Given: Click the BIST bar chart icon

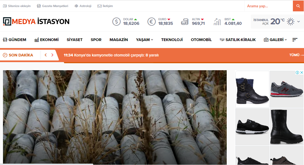Looking at the screenshot, I should pos(217,22).
